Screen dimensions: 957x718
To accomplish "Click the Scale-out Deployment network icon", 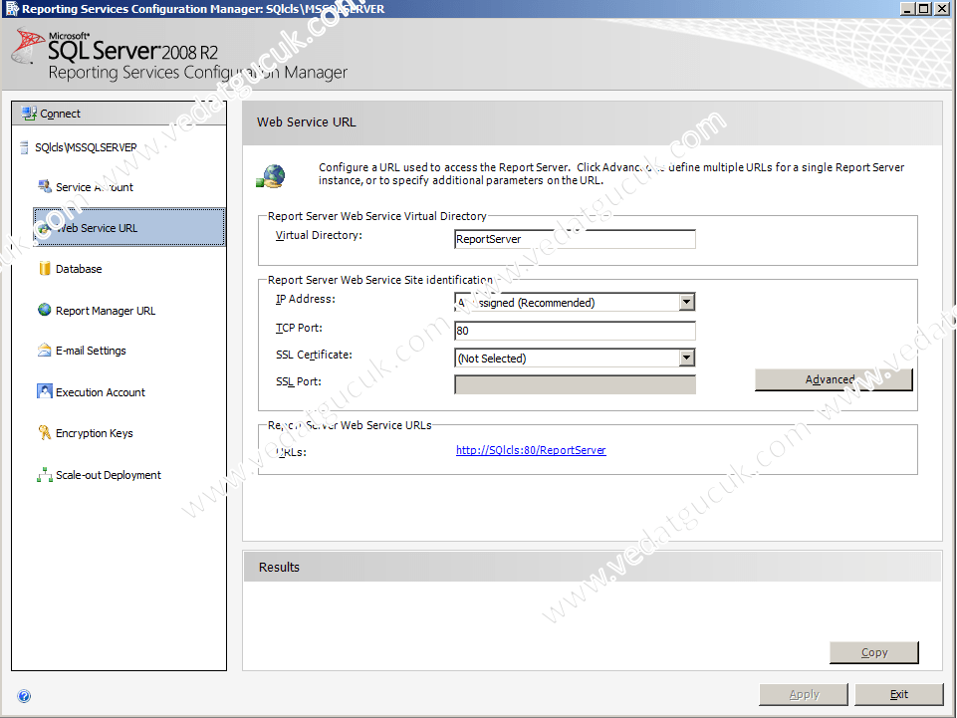I will [x=45, y=474].
